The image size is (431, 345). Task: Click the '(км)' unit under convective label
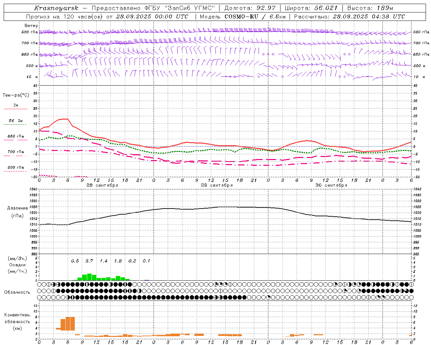click(x=17, y=328)
